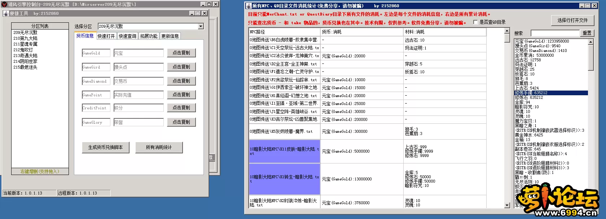Viewport: 606px width, 219px height.
Task: Click 点击复制 next to GameGird
Action: [x=181, y=67]
